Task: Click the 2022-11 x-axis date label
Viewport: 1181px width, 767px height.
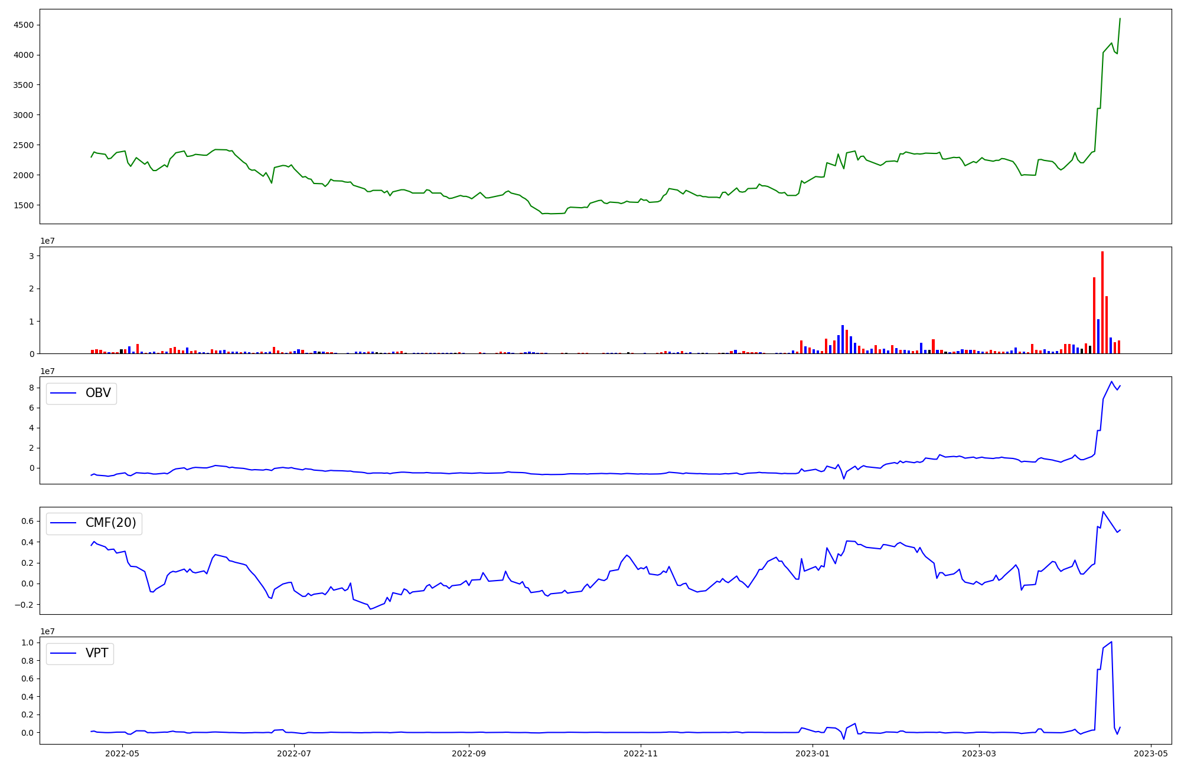Action: pos(641,753)
